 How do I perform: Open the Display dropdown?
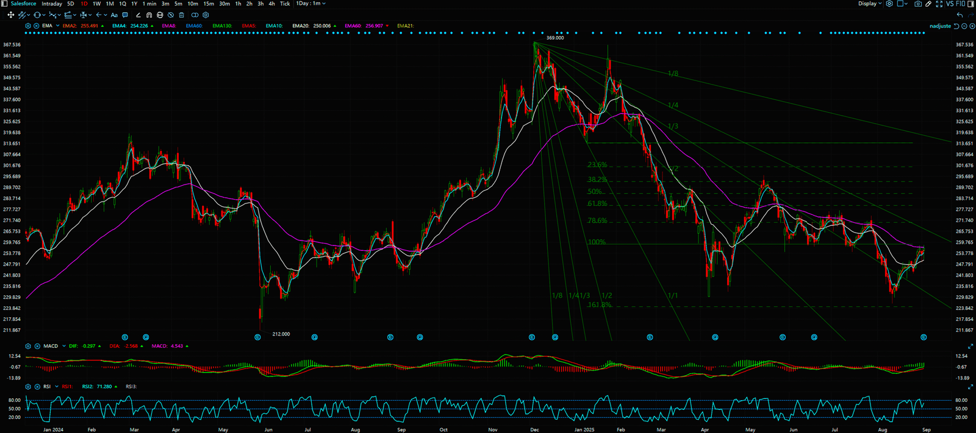coord(870,4)
